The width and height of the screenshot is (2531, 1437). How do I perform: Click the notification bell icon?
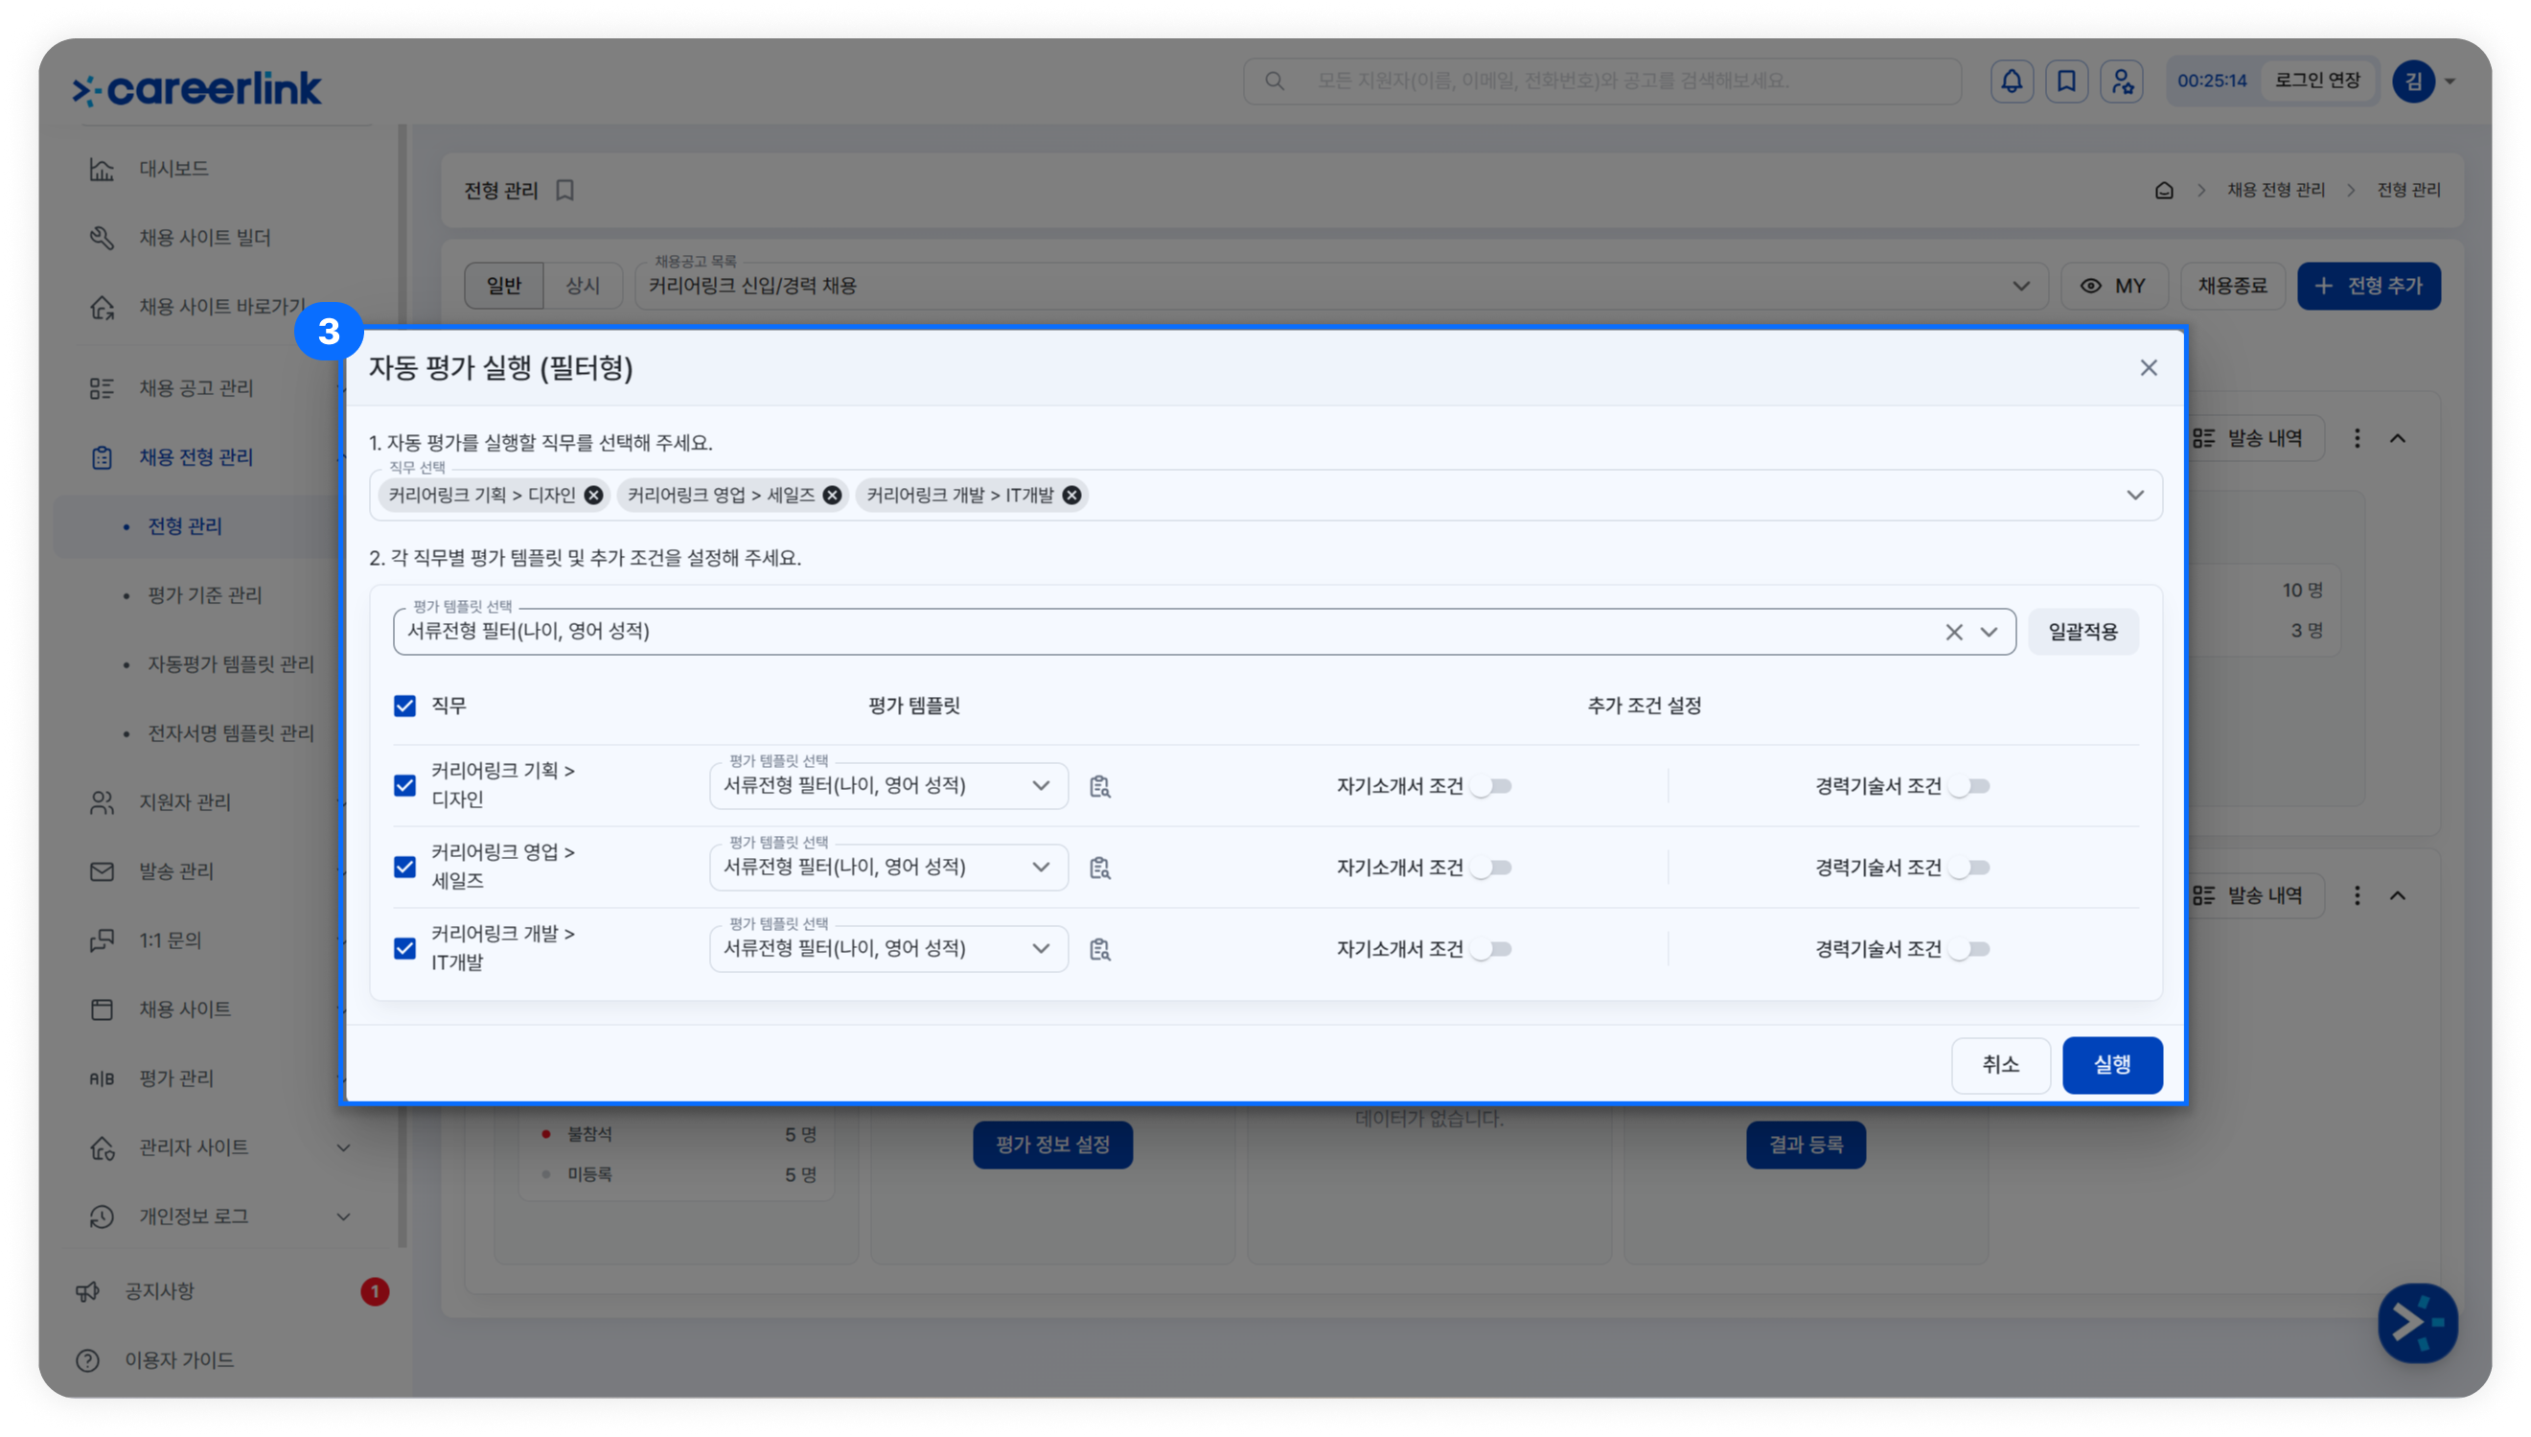2012,81
